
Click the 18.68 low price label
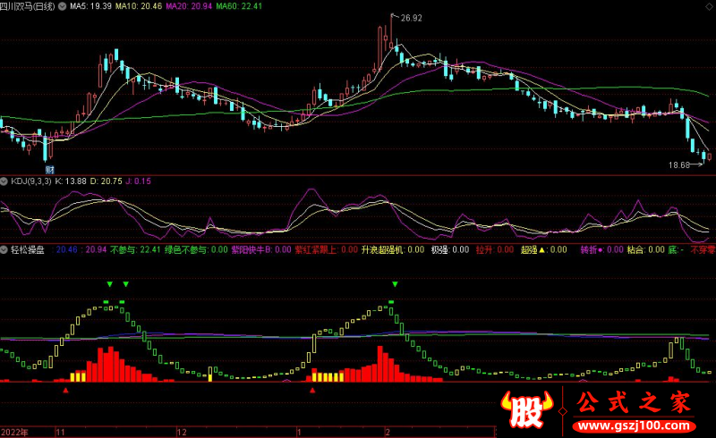tap(679, 165)
